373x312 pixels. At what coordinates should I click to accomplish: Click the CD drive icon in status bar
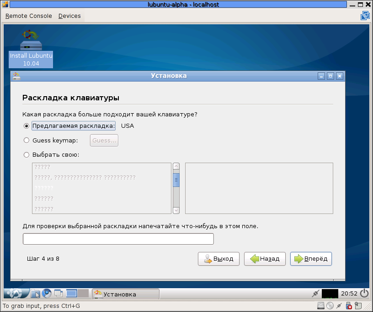(x=330, y=306)
